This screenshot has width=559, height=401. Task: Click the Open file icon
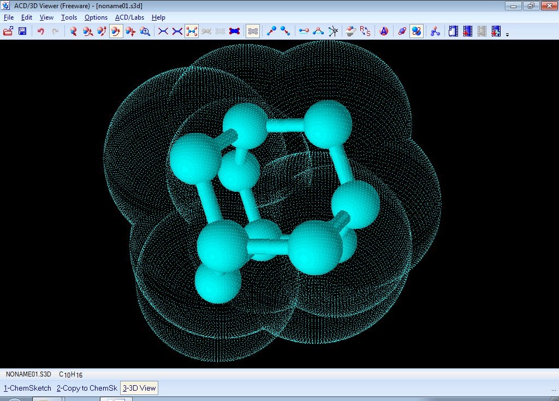click(x=8, y=31)
